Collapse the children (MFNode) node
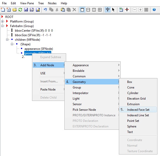Screen dimensions: 160x156 (x=8, y=40)
